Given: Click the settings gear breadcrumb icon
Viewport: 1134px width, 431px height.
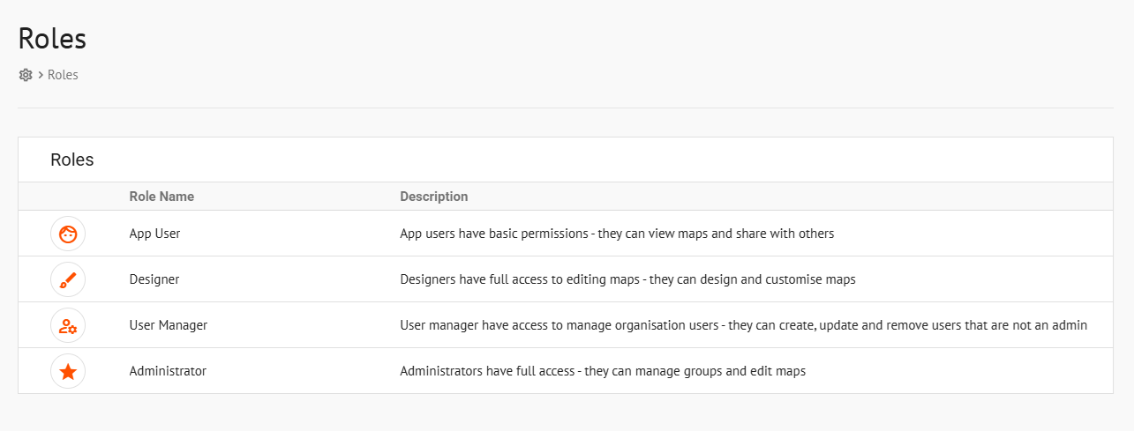Looking at the screenshot, I should 26,75.
